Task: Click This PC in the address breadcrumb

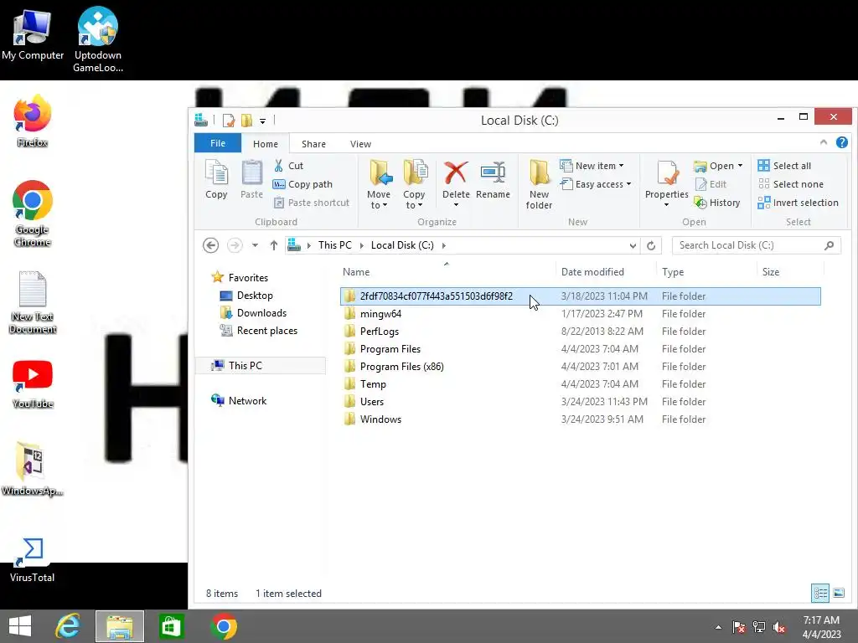Action: tap(335, 245)
